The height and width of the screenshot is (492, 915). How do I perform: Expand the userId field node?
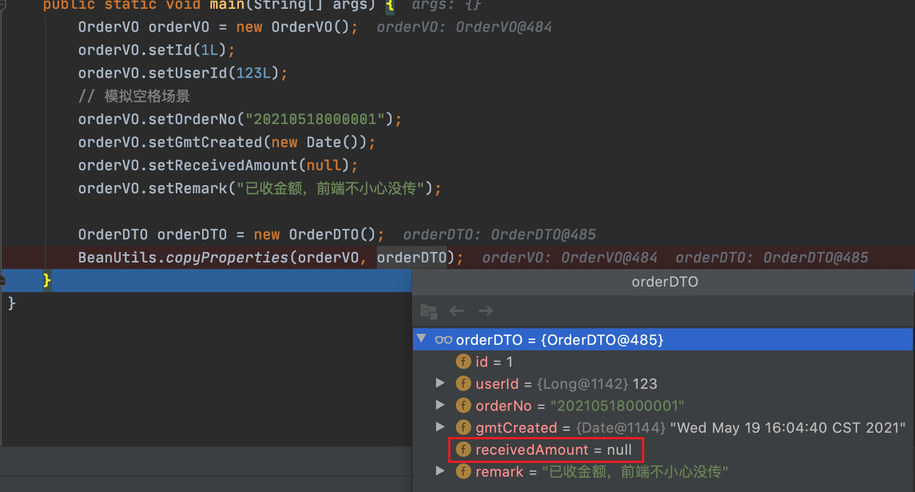tap(440, 383)
